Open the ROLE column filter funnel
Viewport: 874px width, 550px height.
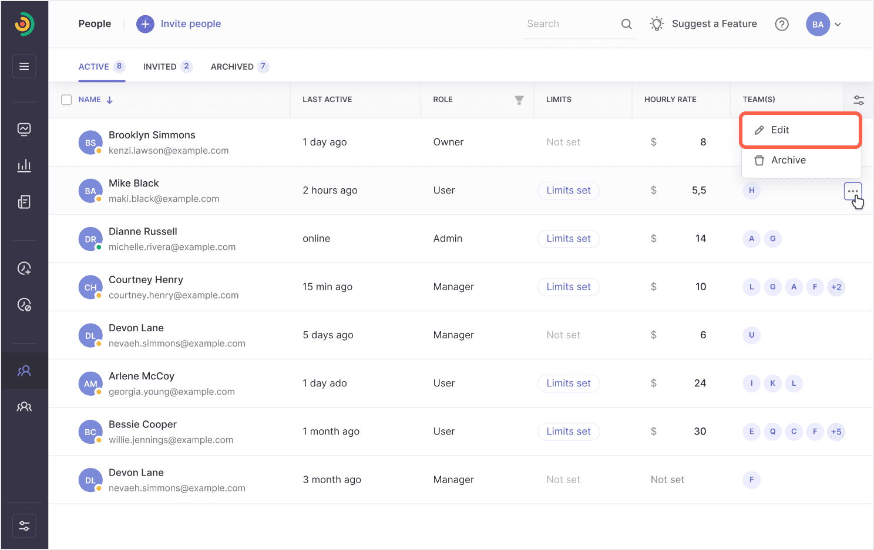point(519,100)
